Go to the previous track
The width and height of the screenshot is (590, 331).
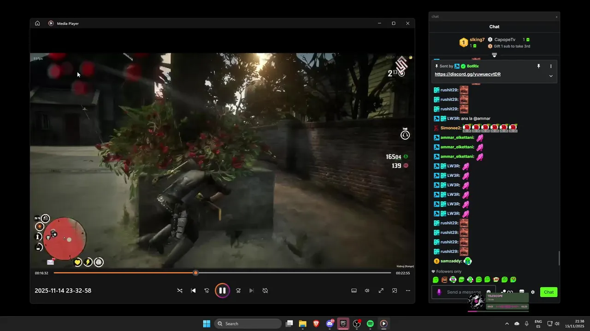(x=193, y=291)
